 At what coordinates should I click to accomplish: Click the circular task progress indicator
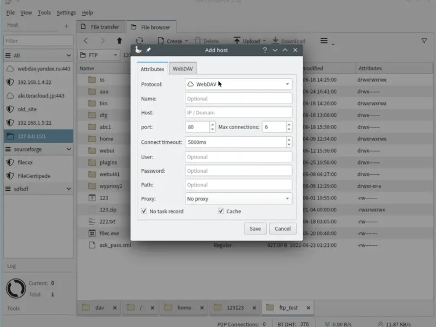click(16, 288)
